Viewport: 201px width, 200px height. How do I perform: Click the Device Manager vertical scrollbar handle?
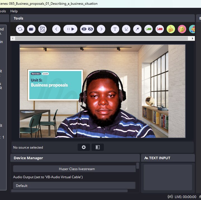[x=138, y=166]
